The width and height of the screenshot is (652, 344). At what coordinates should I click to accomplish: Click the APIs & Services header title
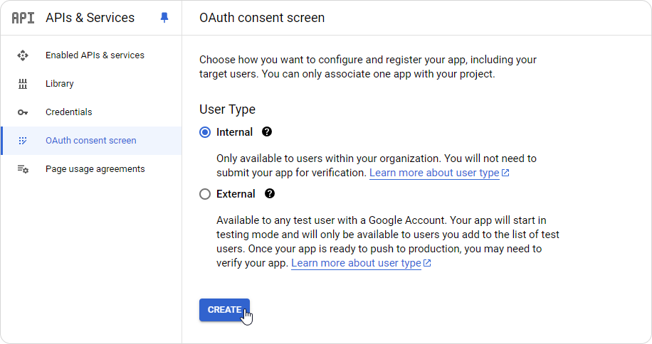(x=90, y=18)
